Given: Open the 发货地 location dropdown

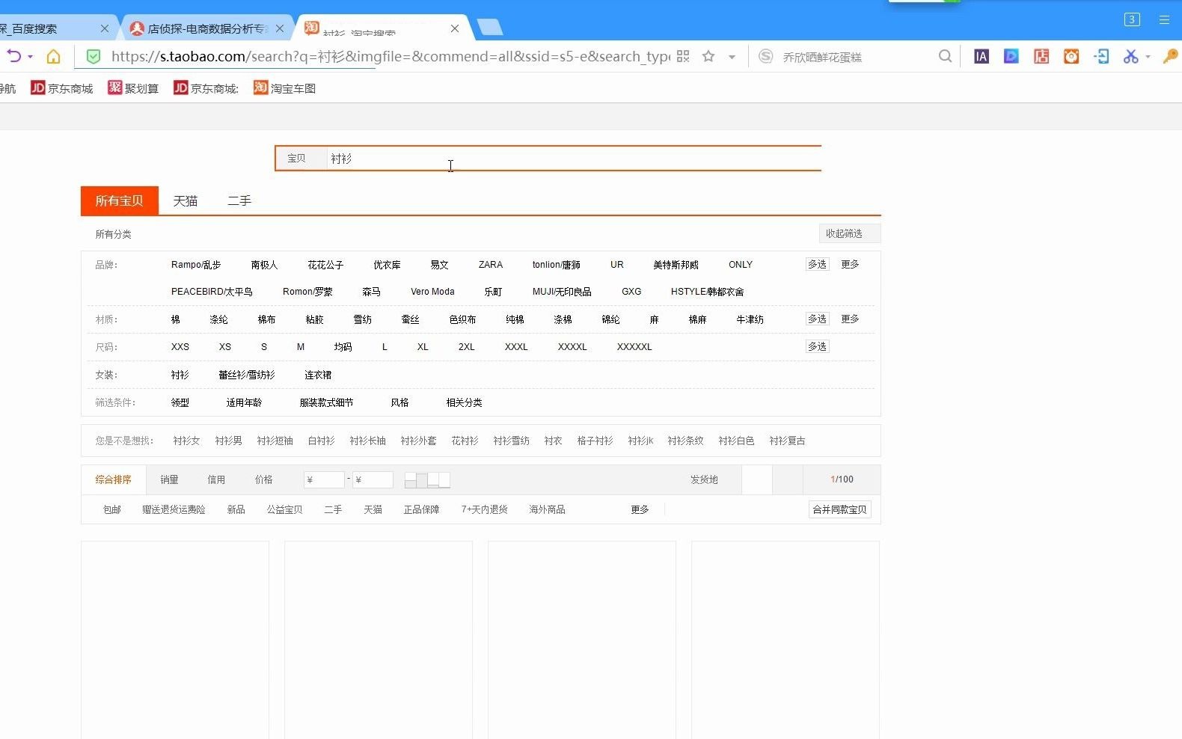Looking at the screenshot, I should click(x=704, y=479).
